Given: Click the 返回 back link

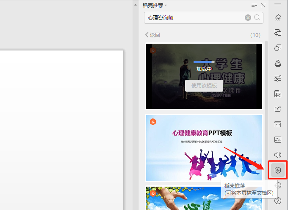Looking at the screenshot, I should click(x=152, y=35).
